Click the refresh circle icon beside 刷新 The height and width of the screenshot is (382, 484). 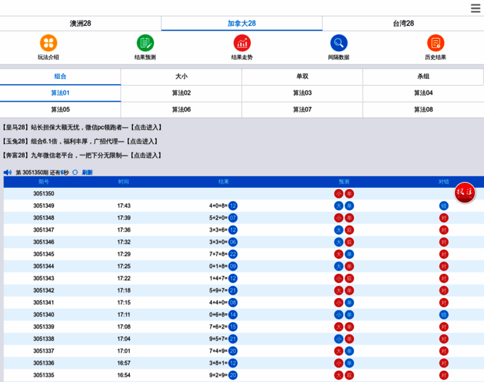75,173
